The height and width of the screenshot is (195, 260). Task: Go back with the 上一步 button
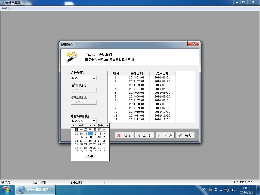coord(145,135)
